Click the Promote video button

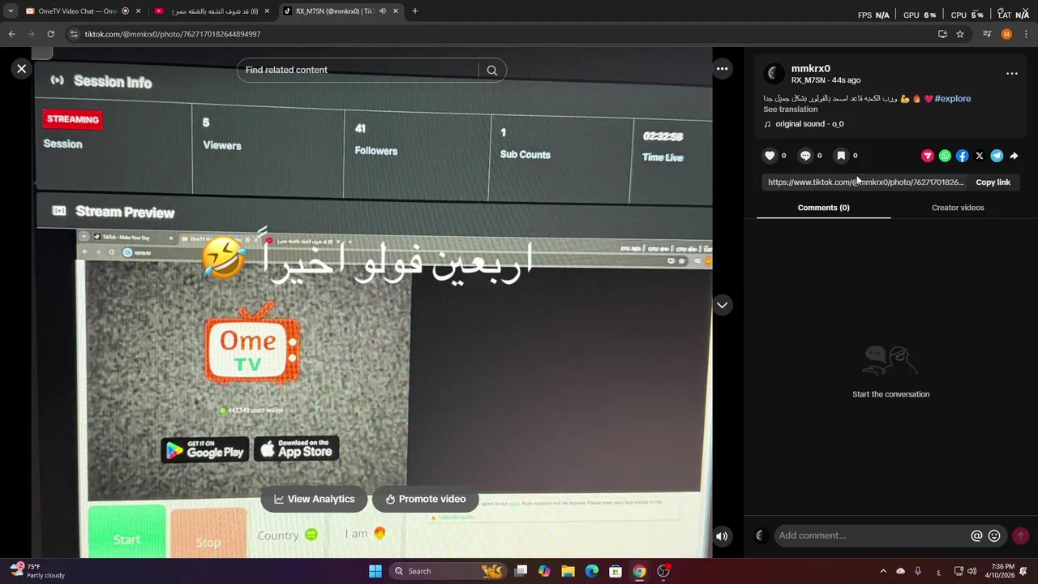[x=425, y=499]
